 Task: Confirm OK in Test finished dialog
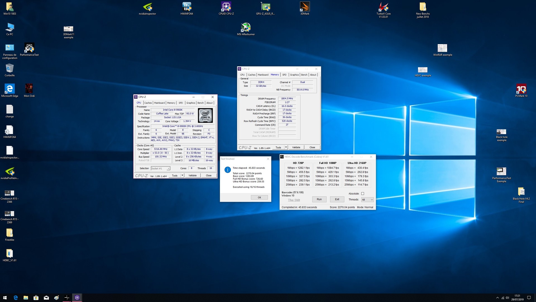(259, 197)
